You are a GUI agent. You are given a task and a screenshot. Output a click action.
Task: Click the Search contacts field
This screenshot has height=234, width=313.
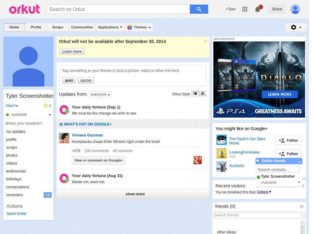coord(278,169)
